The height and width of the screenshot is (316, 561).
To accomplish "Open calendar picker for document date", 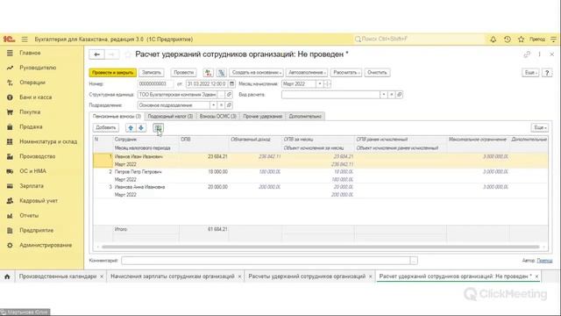I will [231, 84].
